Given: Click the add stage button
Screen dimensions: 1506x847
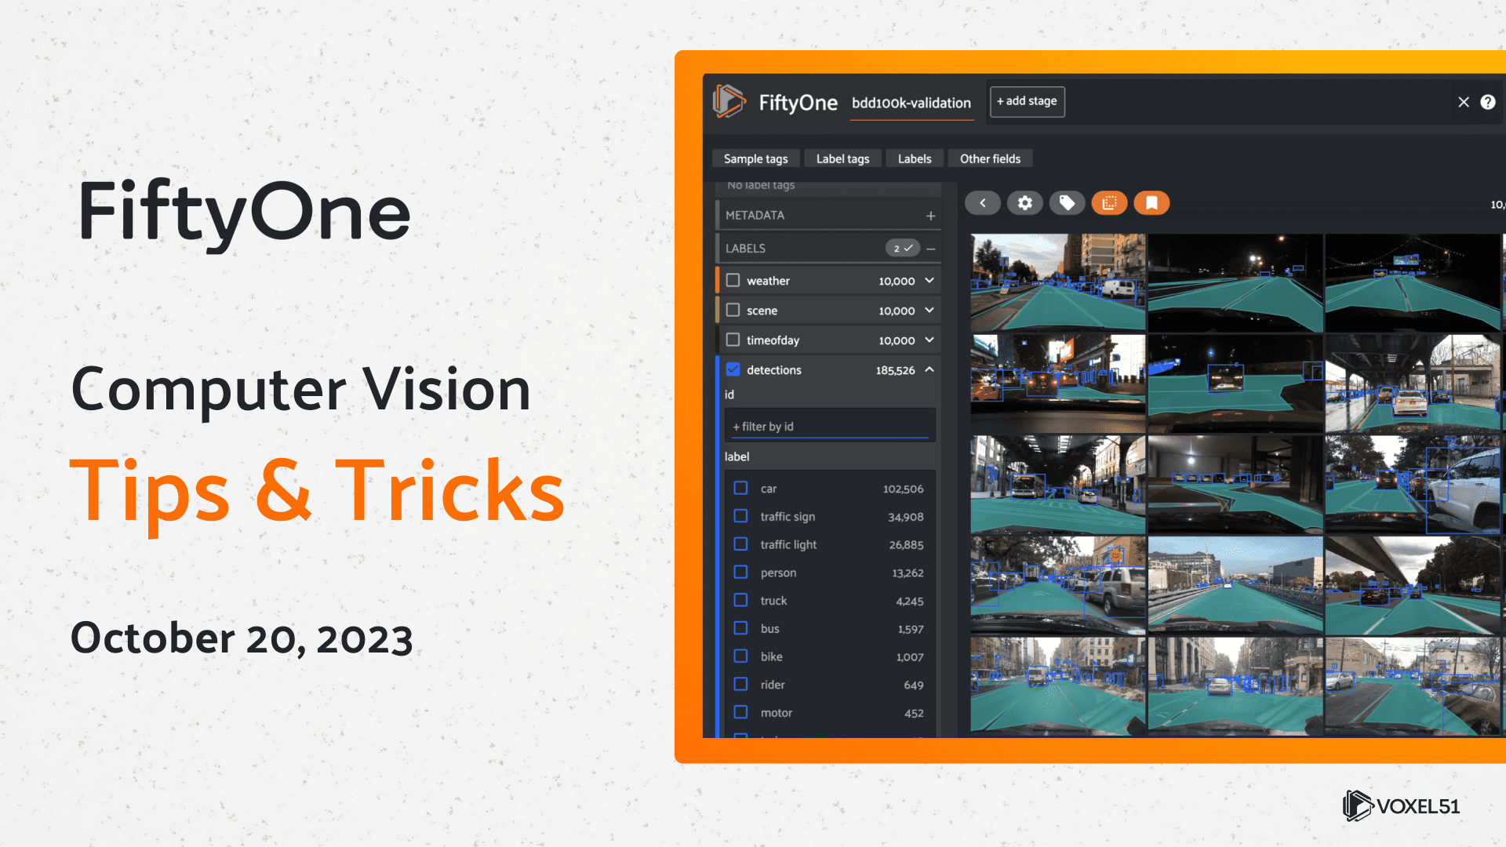Looking at the screenshot, I should (1027, 101).
